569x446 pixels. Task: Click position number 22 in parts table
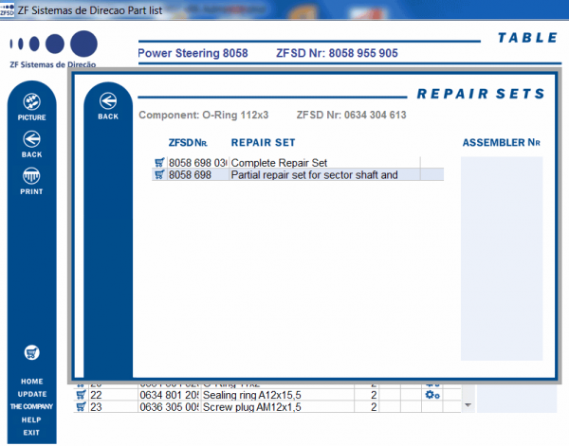tap(96, 395)
